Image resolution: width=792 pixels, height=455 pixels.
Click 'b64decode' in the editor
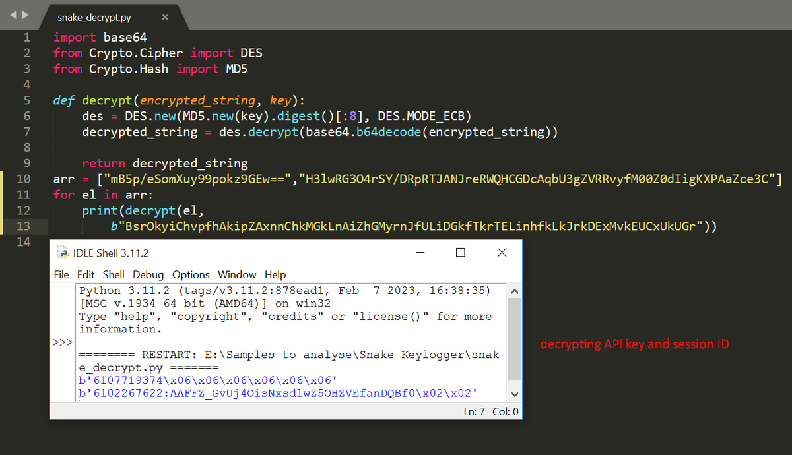point(387,132)
